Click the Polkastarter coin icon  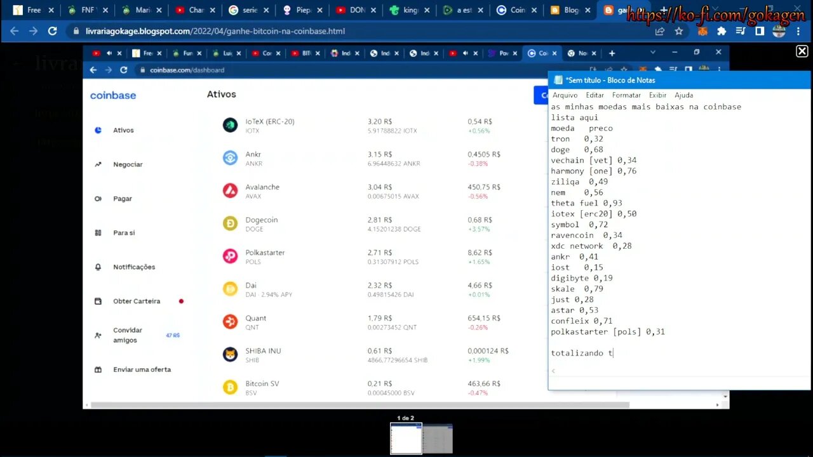pos(230,256)
